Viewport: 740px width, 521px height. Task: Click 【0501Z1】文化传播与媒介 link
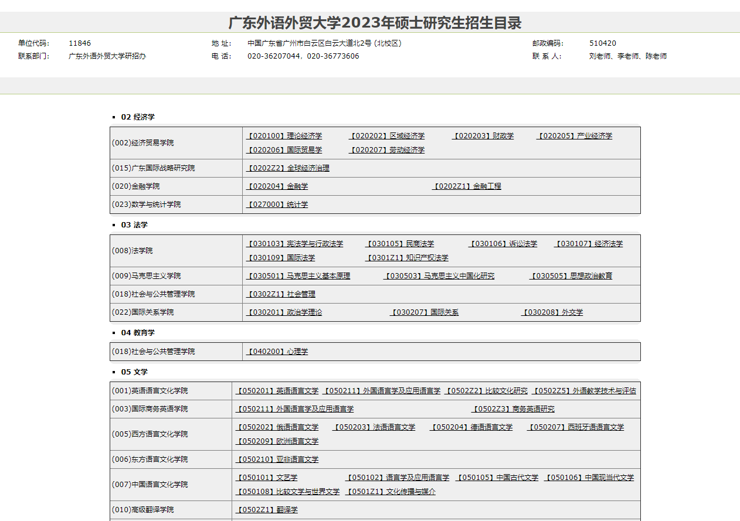click(x=391, y=492)
